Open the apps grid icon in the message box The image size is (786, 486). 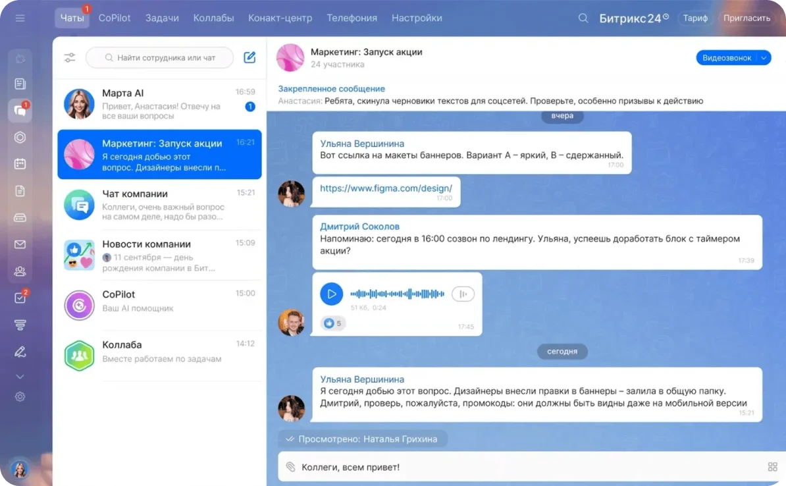coord(772,467)
